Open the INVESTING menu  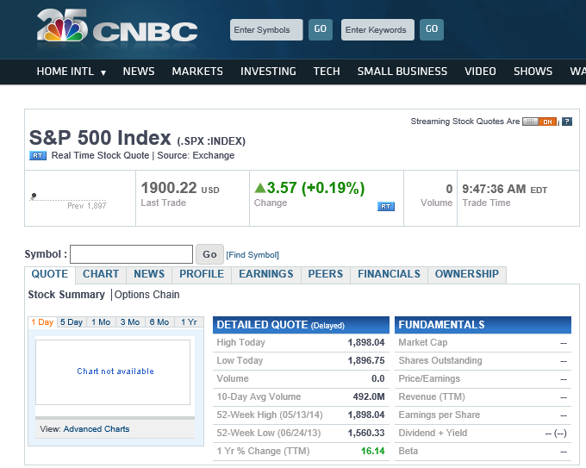(x=268, y=72)
